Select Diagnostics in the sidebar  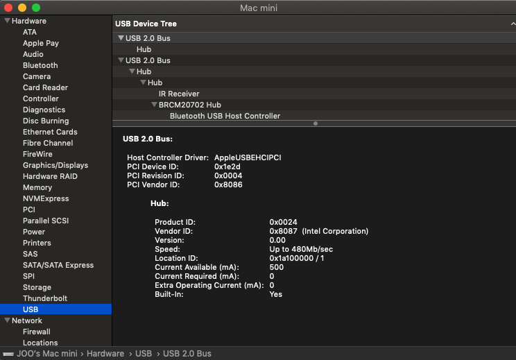point(44,110)
